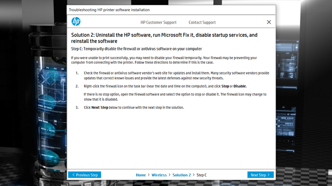Open the HP Customer Support link
Viewport: 332px width, 186px height.
pyautogui.click(x=159, y=22)
